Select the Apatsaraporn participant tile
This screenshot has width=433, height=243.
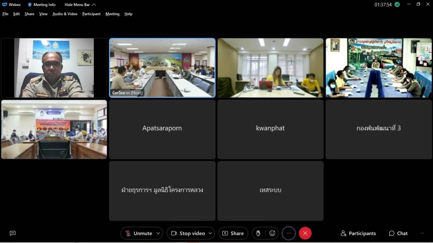click(x=162, y=129)
